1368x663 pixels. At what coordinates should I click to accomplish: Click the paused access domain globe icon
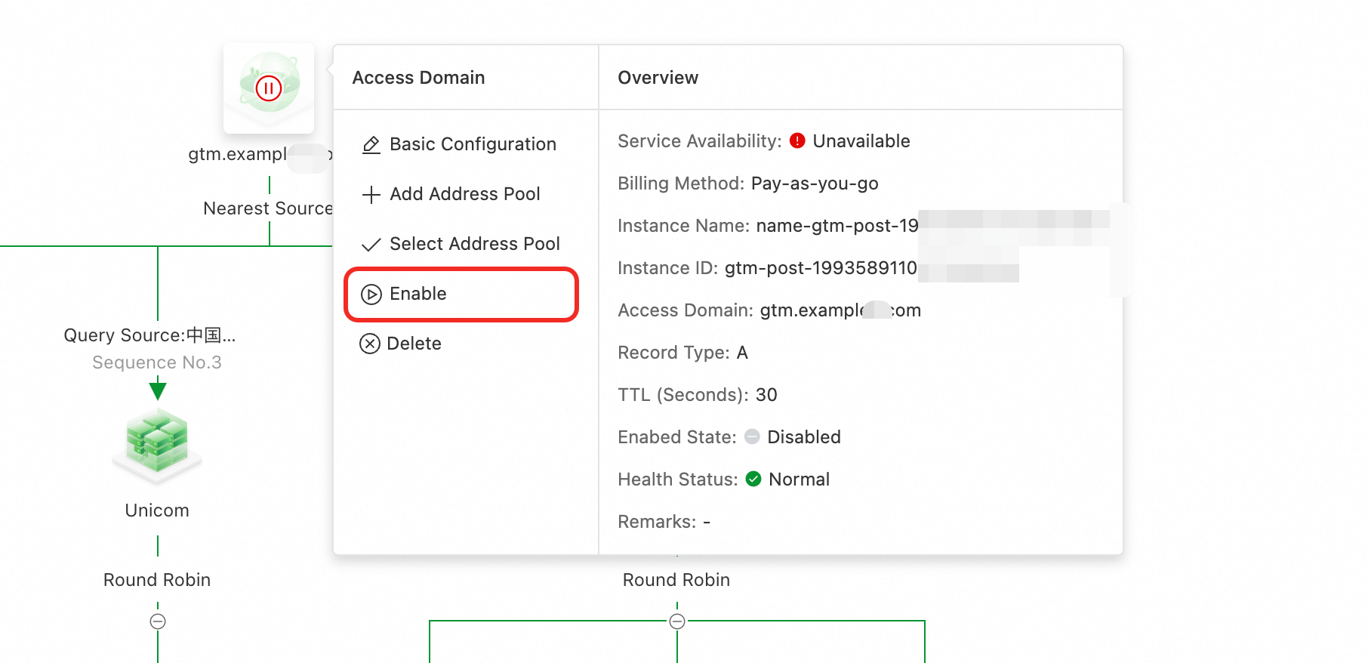[x=269, y=88]
